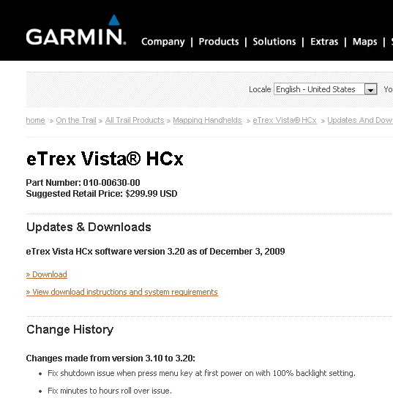The image size is (393, 406).
Task: Open eTrex Vista HCx breadcrumb link
Action: click(285, 120)
